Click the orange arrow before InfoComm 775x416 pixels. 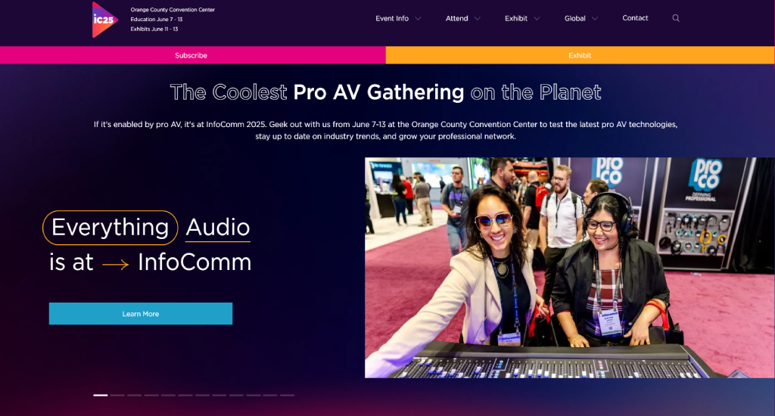(115, 265)
